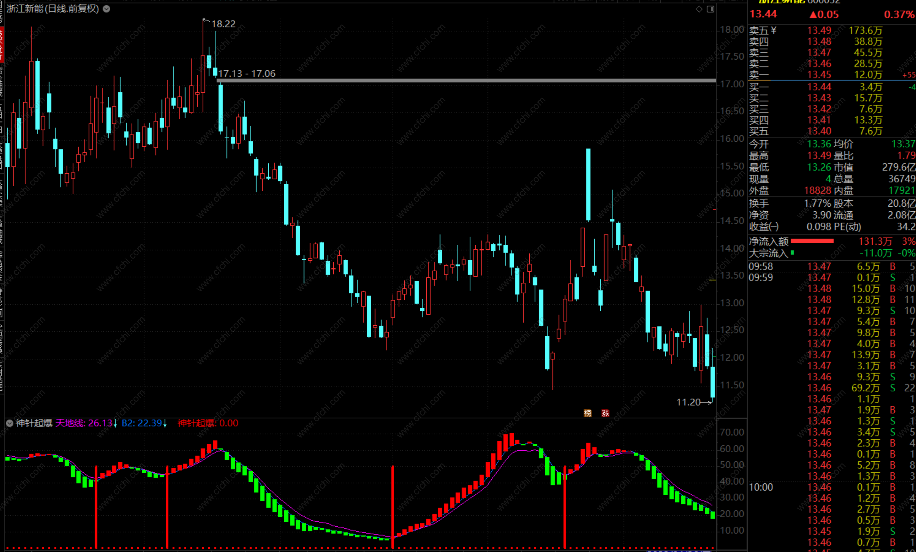
Task: Click the ¥ icon next to 卖五
Action: tap(774, 31)
